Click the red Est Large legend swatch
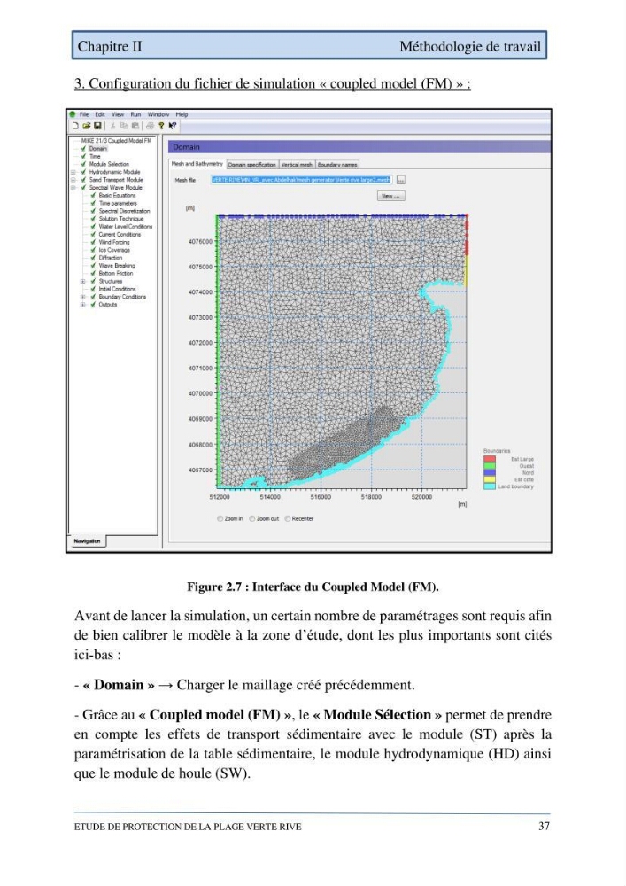626x886 pixels. point(490,459)
